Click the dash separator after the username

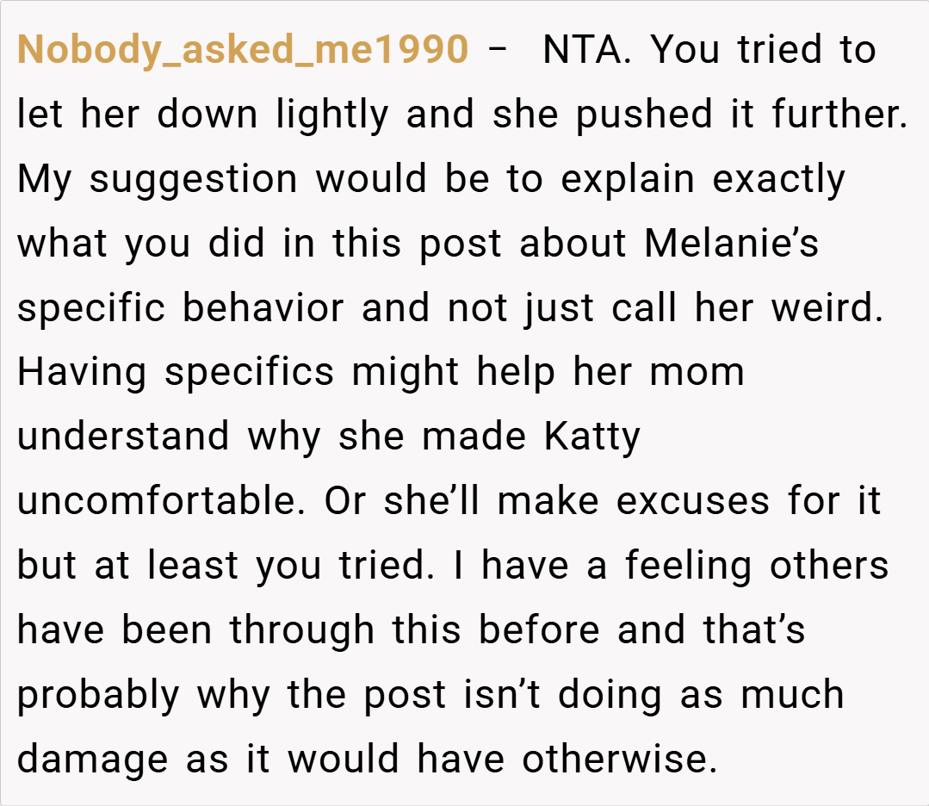(x=497, y=51)
